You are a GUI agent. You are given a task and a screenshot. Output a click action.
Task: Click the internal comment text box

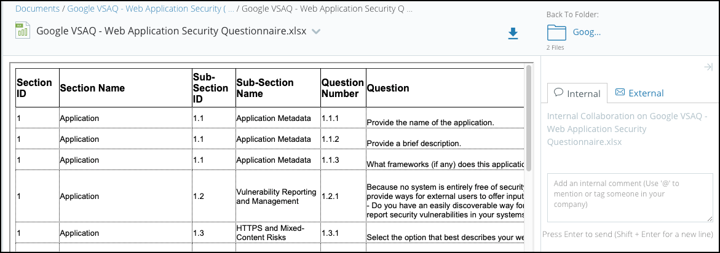[630, 197]
